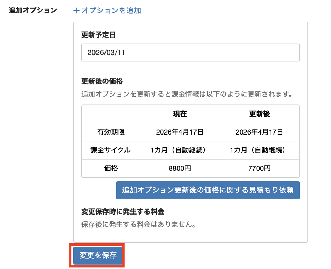Image resolution: width=331 pixels, height=269 pixels.
Task: Click the 更新予定日 field label
Action: pos(98,35)
